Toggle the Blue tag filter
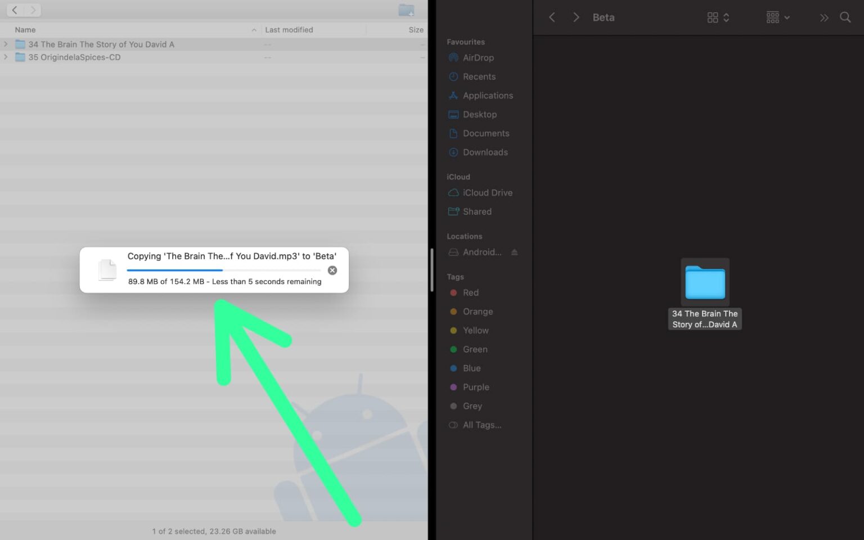Image resolution: width=864 pixels, height=540 pixels. pyautogui.click(x=471, y=368)
